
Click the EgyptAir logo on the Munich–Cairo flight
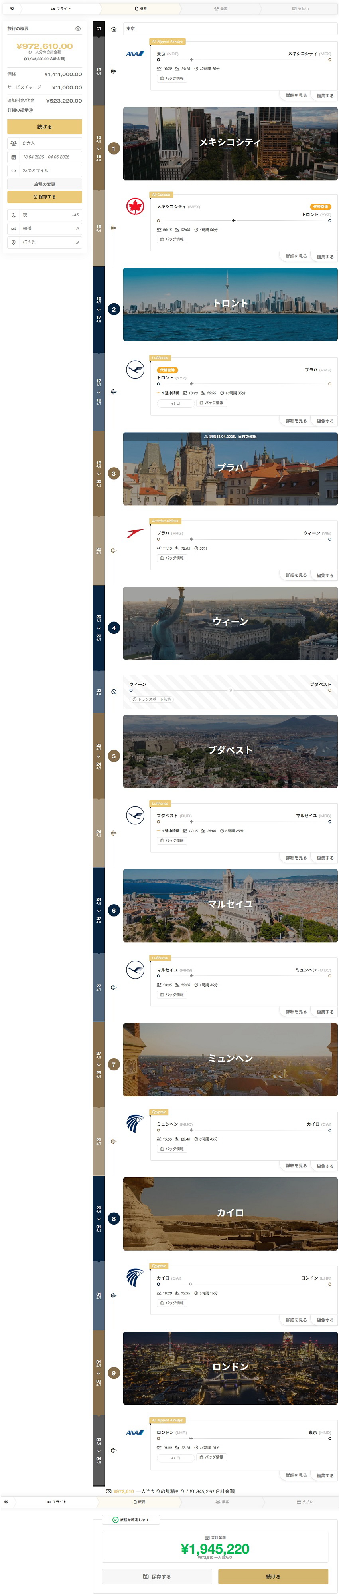[x=135, y=1123]
